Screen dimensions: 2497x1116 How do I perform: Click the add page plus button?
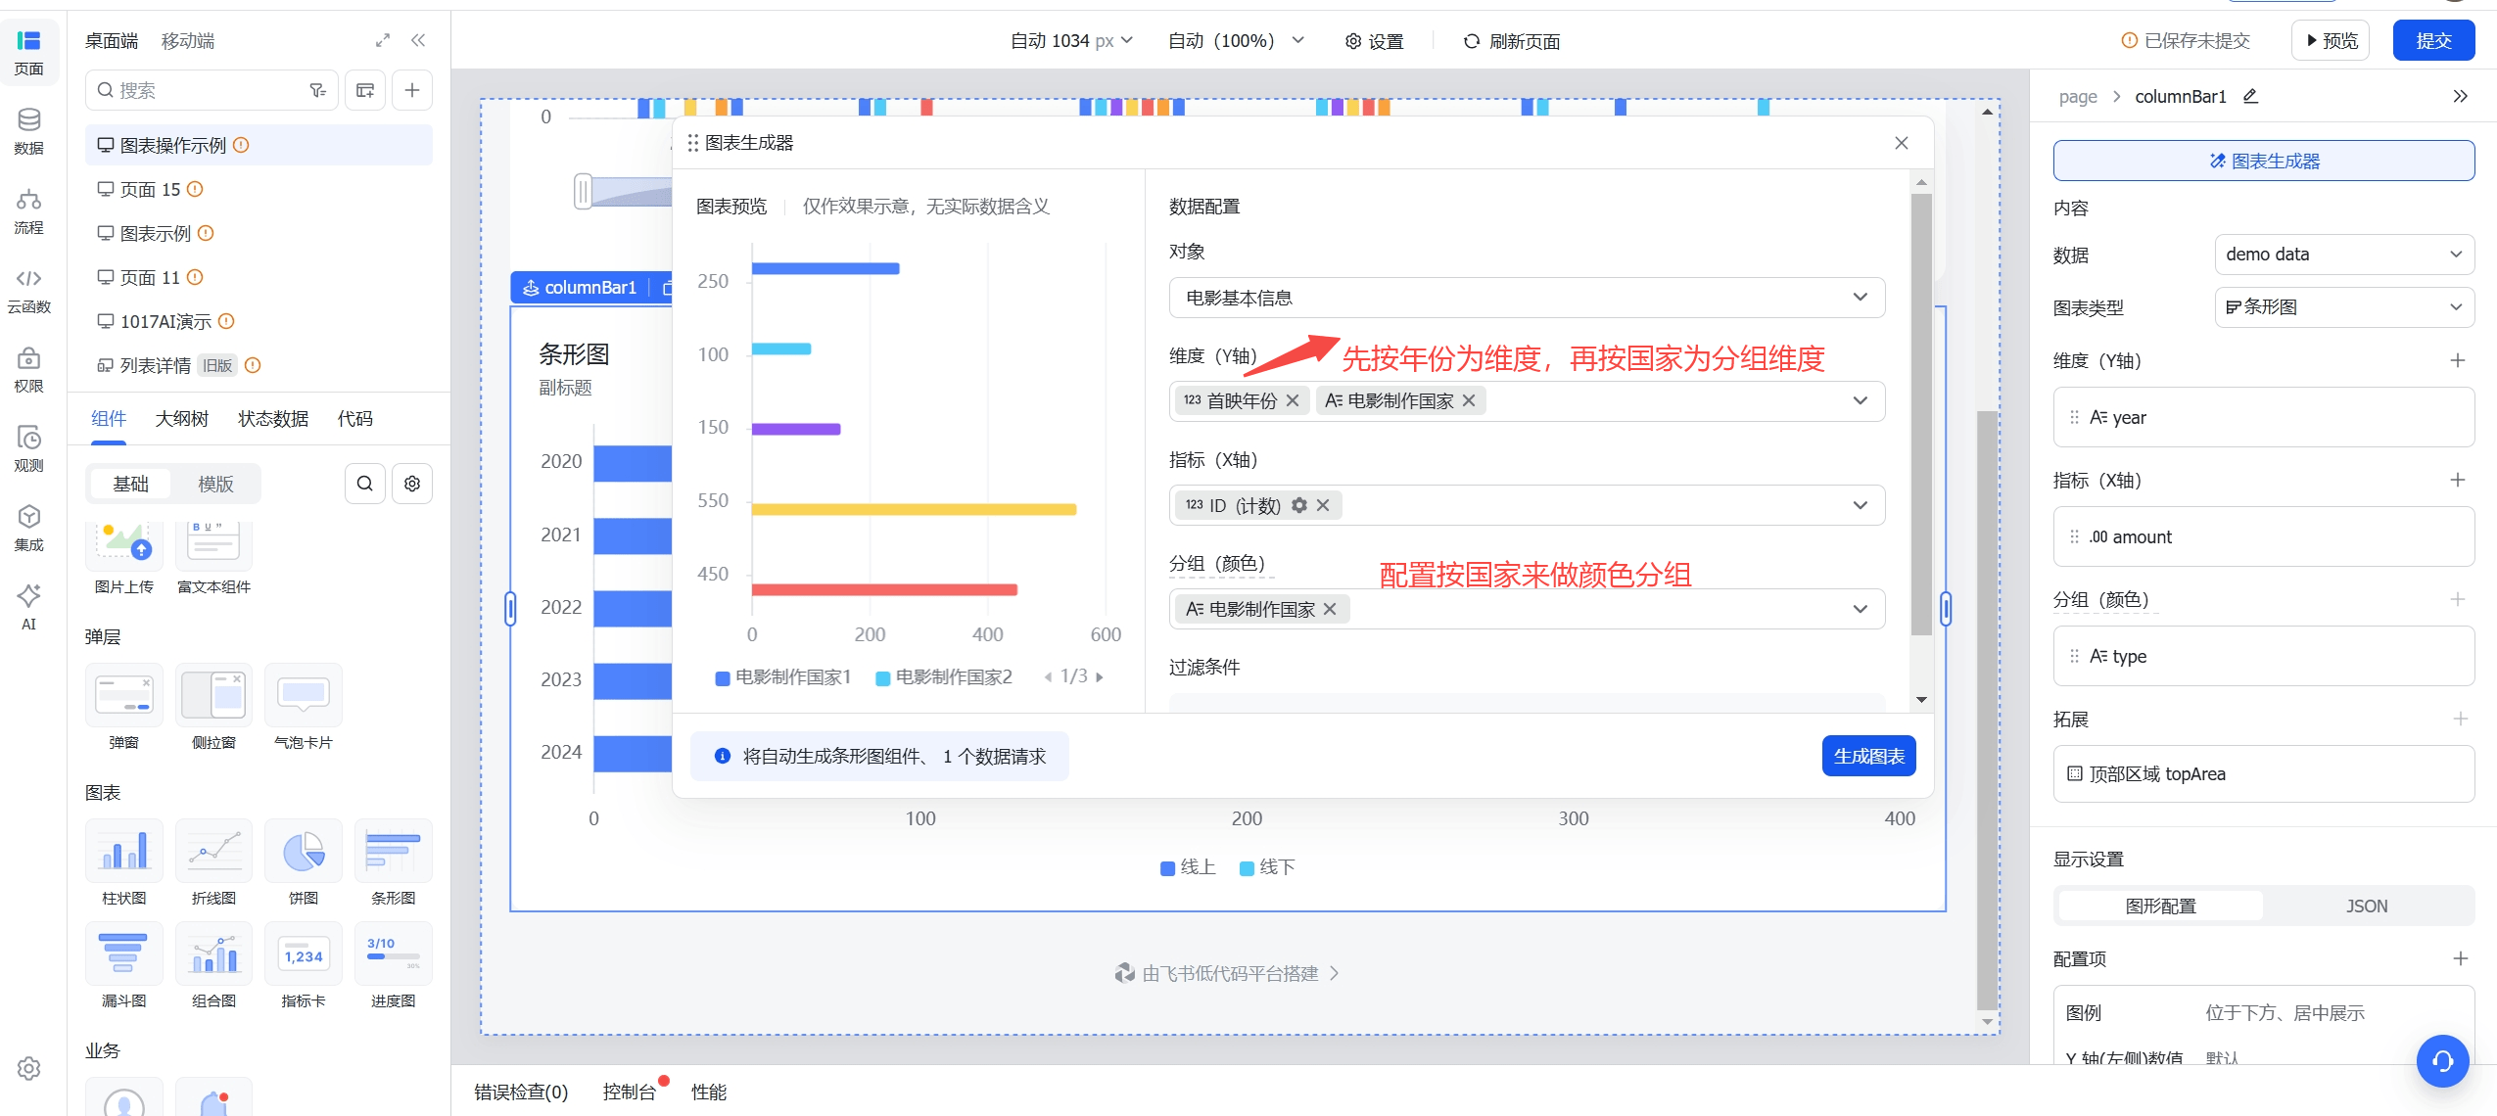click(x=412, y=90)
